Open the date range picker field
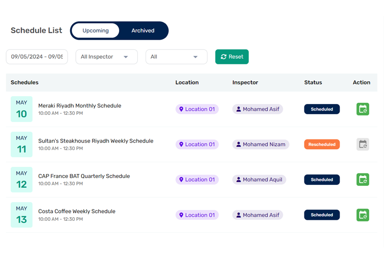The image size is (384, 263). point(37,57)
